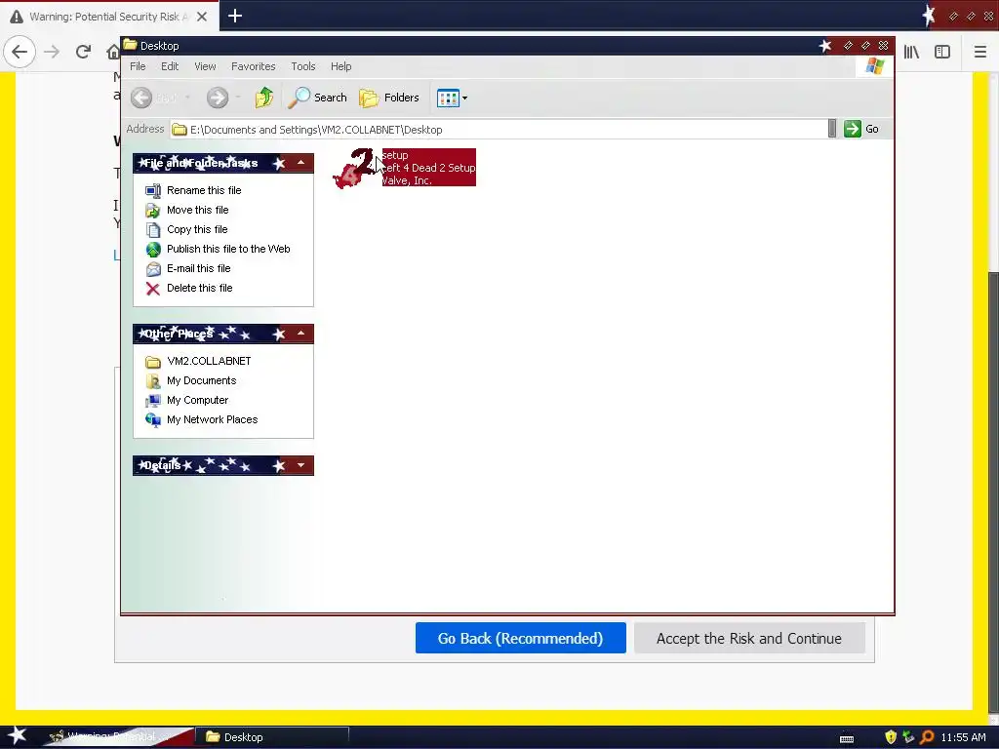Expand the Details panel

300,465
